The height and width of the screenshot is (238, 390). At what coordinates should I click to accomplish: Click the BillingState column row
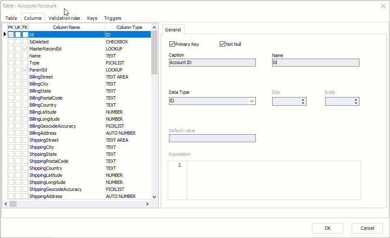[x=79, y=91]
